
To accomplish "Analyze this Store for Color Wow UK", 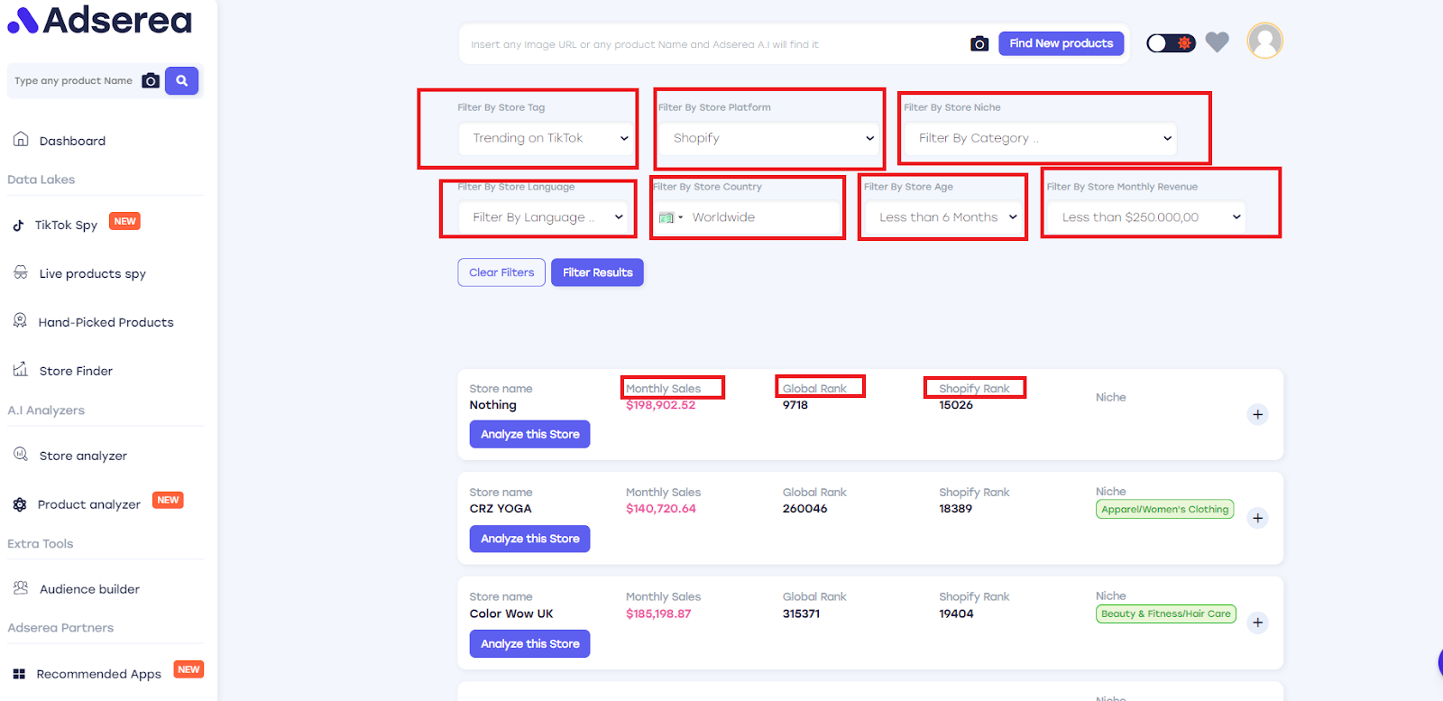I will point(530,643).
